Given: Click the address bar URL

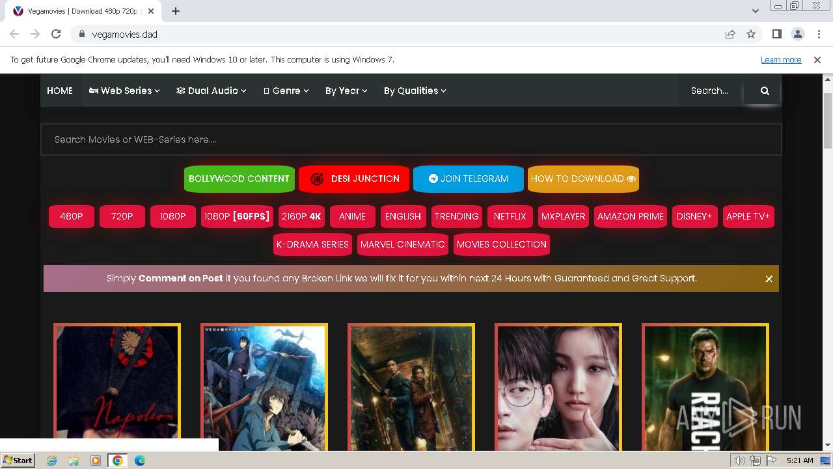Looking at the screenshot, I should coord(125,34).
